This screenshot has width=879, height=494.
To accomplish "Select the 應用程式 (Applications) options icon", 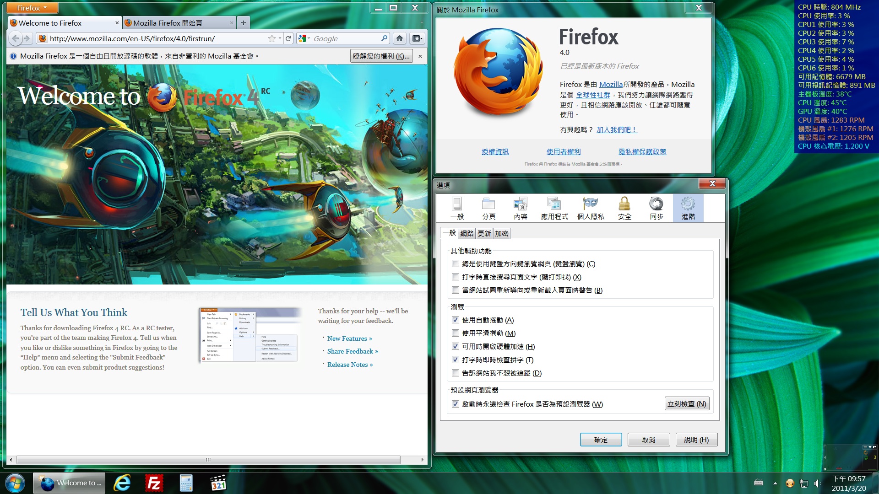I will [x=554, y=208].
